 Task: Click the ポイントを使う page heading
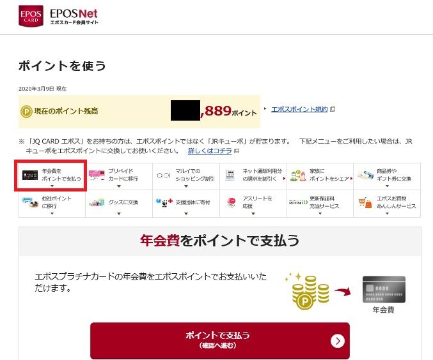point(62,66)
